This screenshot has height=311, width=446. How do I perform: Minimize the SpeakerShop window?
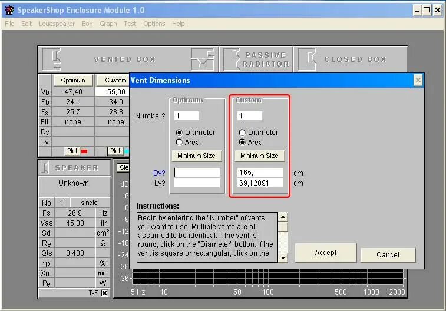[417, 11]
